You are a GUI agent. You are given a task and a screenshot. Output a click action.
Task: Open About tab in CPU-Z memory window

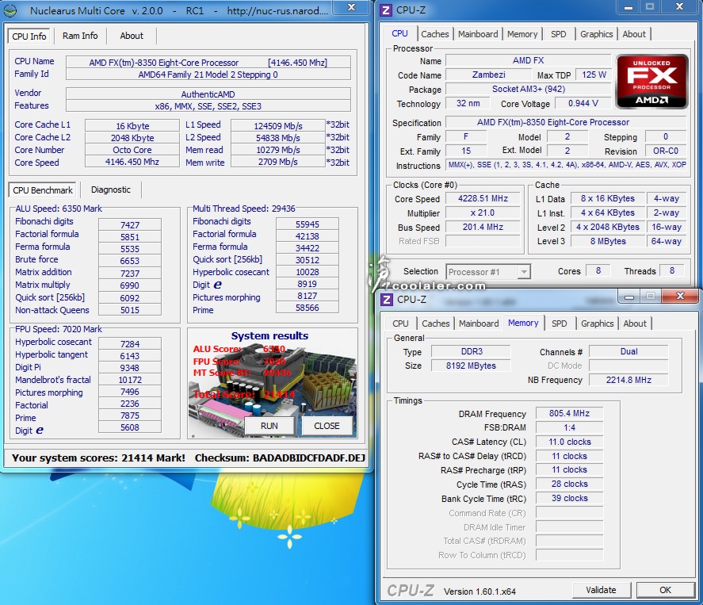(x=635, y=324)
